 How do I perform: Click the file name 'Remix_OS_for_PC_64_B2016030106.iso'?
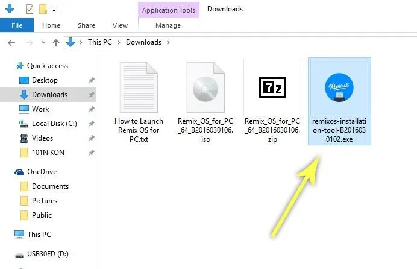pyautogui.click(x=205, y=130)
